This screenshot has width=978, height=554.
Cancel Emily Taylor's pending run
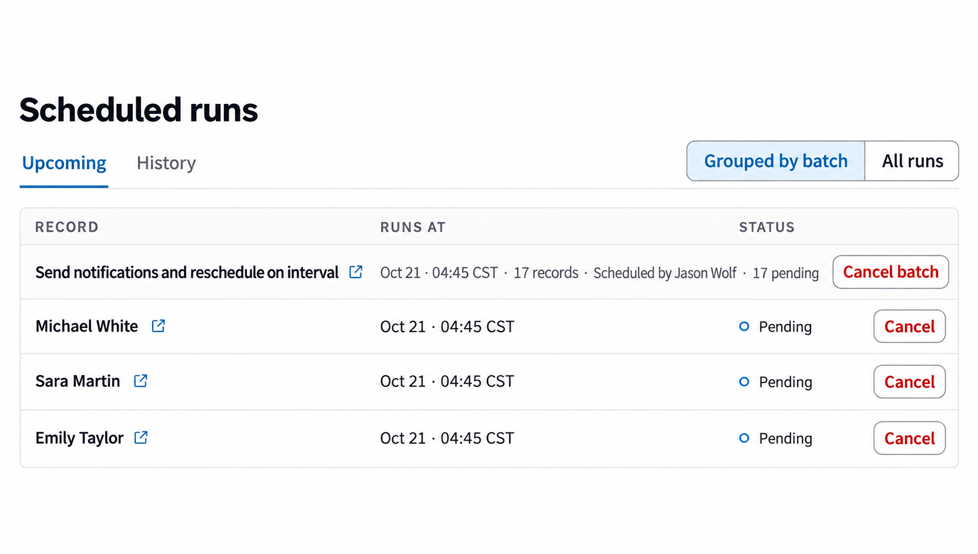[x=909, y=438]
